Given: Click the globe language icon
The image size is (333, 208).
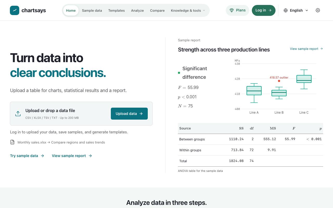Looking at the screenshot, I should [x=286, y=10].
